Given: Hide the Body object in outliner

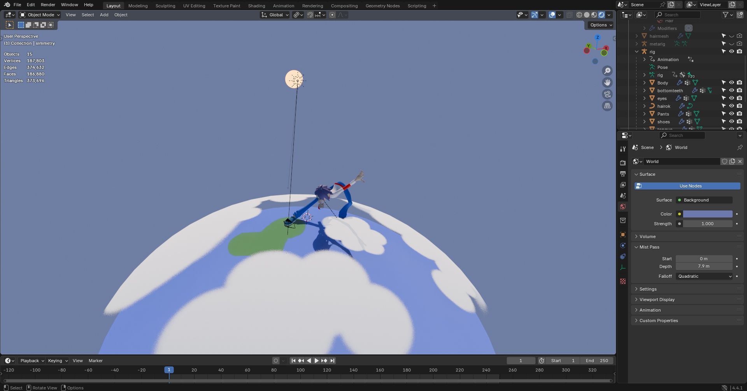Looking at the screenshot, I should point(731,82).
